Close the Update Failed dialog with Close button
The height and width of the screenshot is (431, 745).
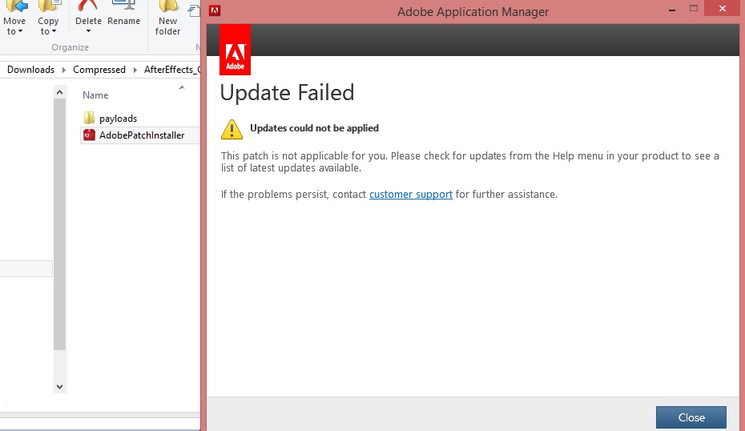pos(691,417)
